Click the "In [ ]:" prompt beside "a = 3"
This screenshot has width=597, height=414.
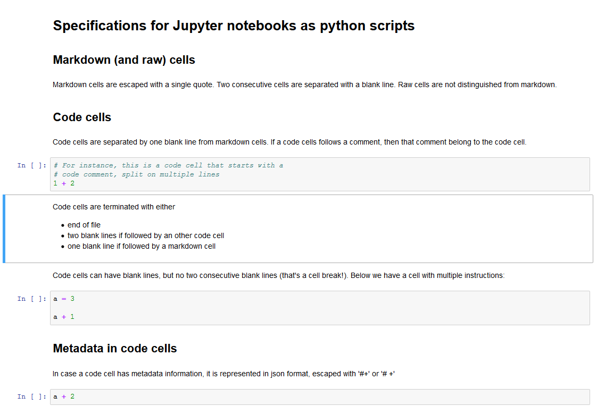(x=31, y=299)
